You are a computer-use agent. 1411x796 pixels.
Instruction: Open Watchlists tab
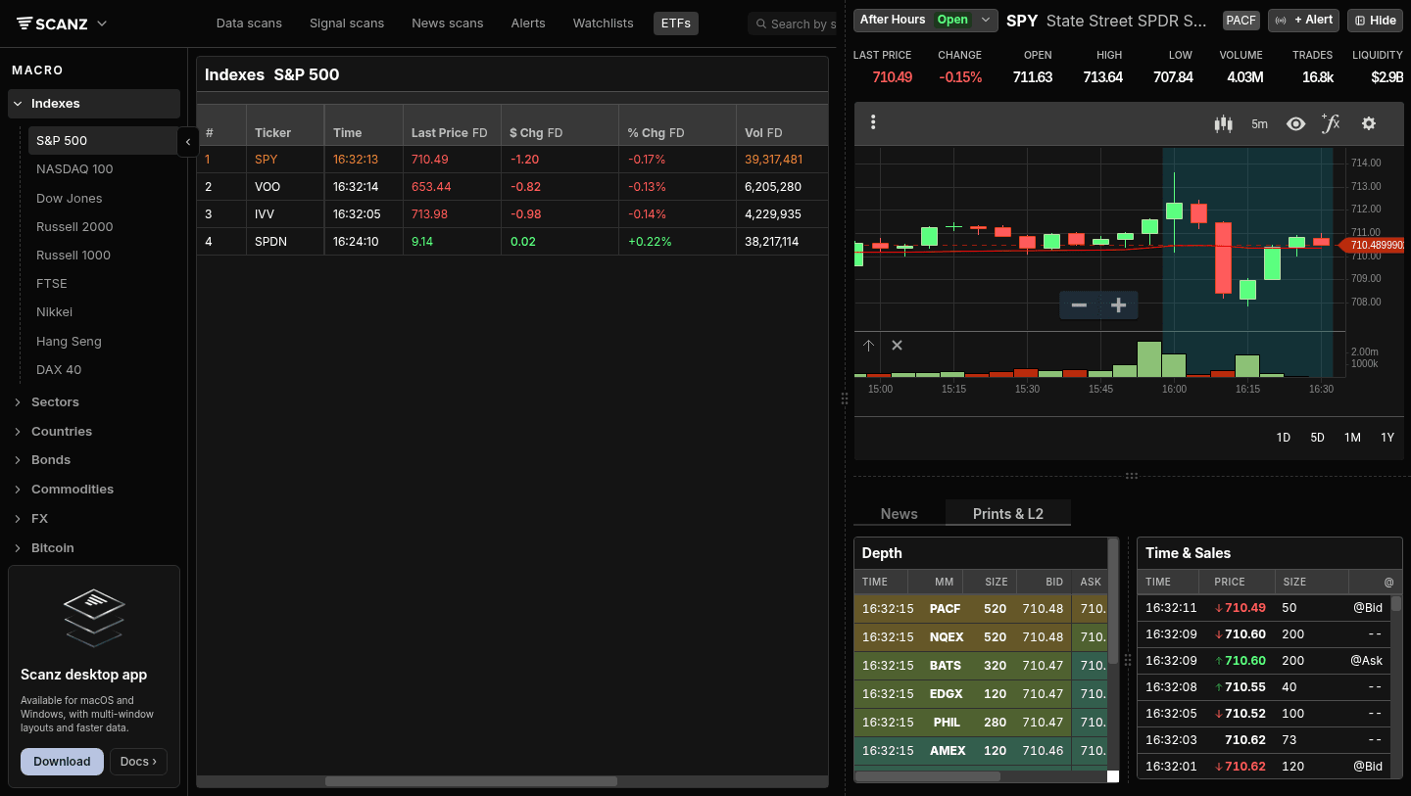click(603, 23)
